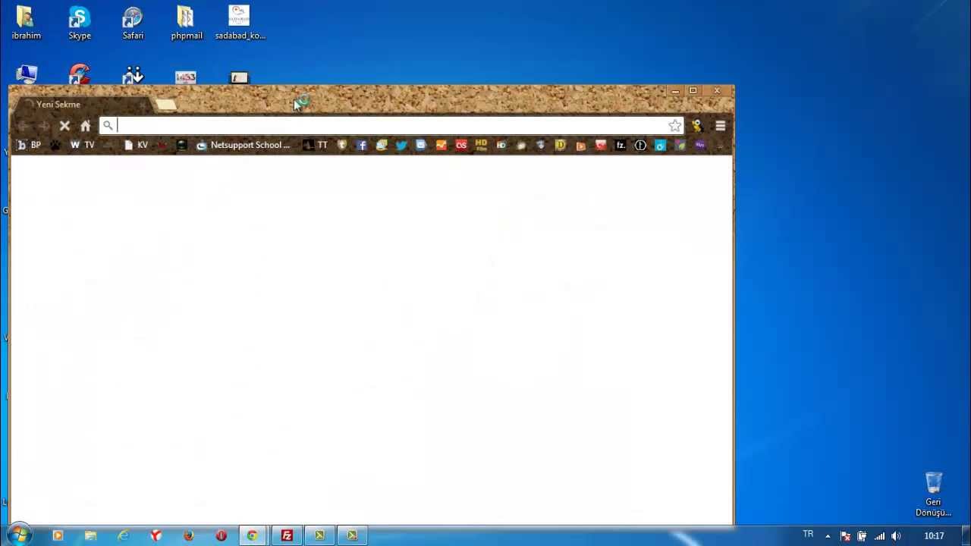Select the Geri Dönüşü recycle bin

click(933, 494)
